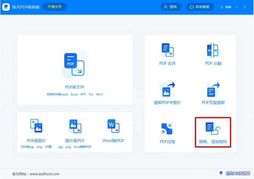Open the Word转PDF icon

click(x=113, y=126)
